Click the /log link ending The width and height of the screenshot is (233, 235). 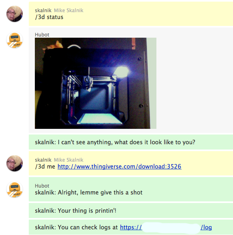pyautogui.click(x=206, y=227)
